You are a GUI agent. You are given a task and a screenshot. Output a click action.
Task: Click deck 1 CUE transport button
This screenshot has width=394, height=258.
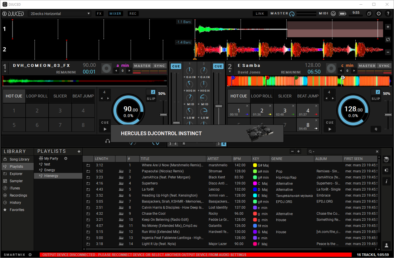[x=105, y=123]
